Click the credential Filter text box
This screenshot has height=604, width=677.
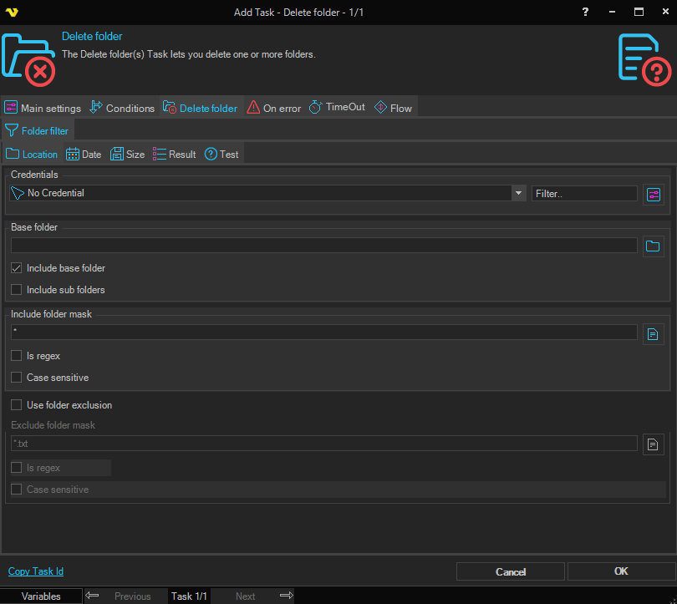583,193
